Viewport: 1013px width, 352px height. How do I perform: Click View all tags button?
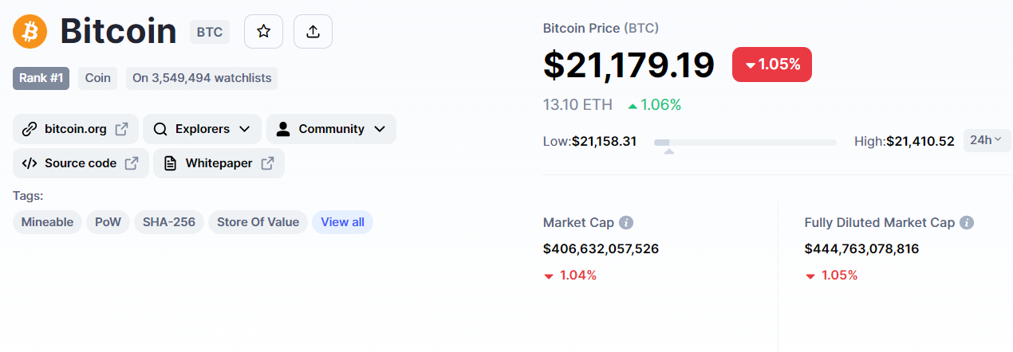tap(342, 222)
